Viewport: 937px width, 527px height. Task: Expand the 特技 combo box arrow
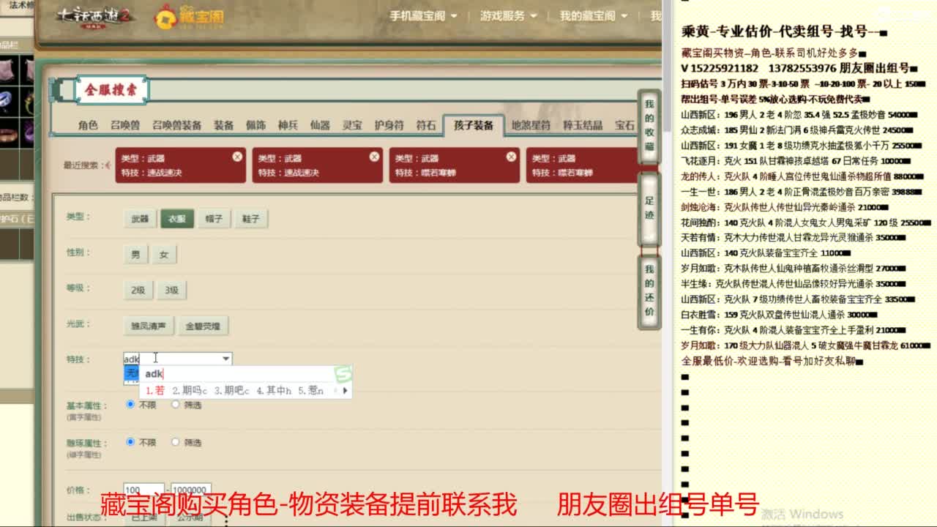(225, 359)
